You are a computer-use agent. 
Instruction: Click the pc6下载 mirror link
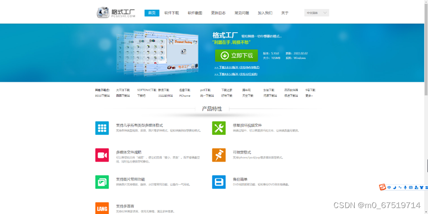point(205,90)
